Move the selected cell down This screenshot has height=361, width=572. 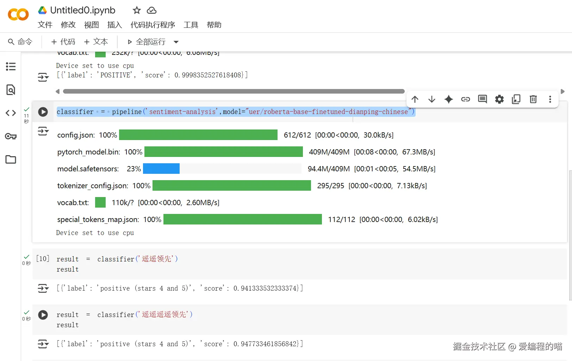click(x=432, y=99)
